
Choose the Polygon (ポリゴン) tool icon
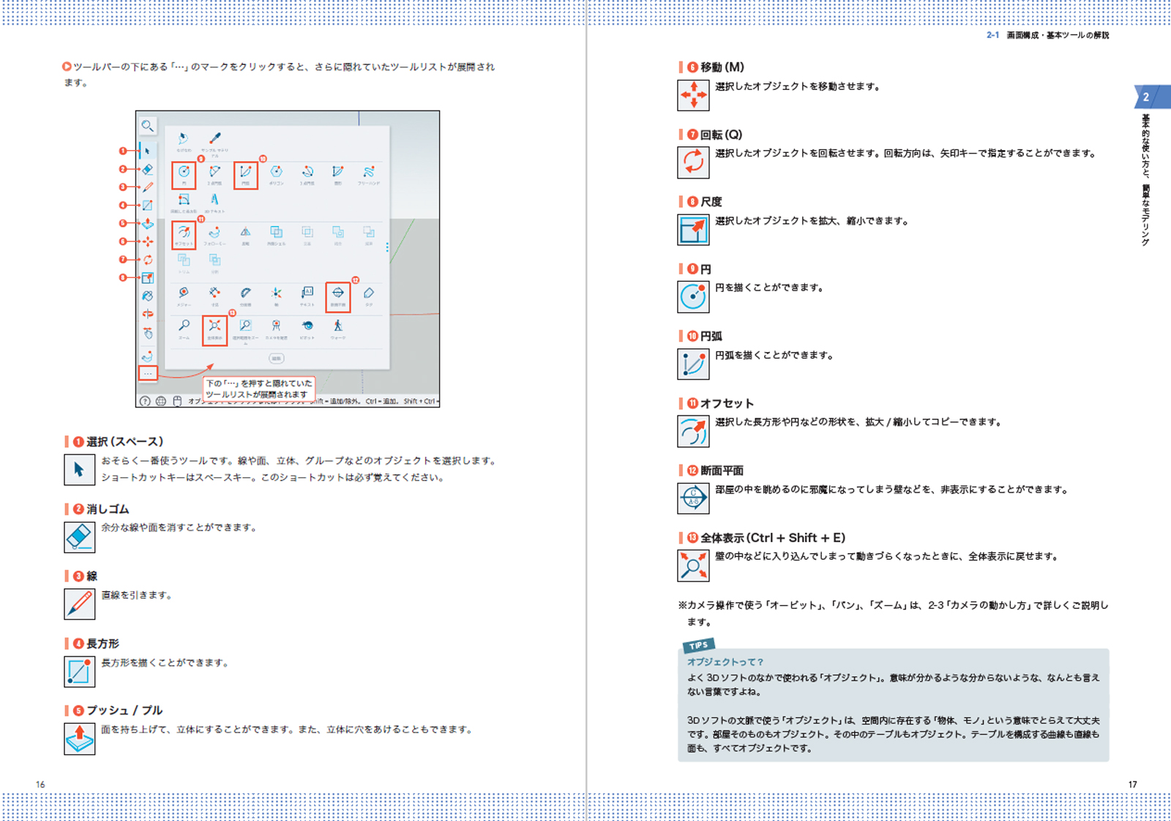pos(276,173)
